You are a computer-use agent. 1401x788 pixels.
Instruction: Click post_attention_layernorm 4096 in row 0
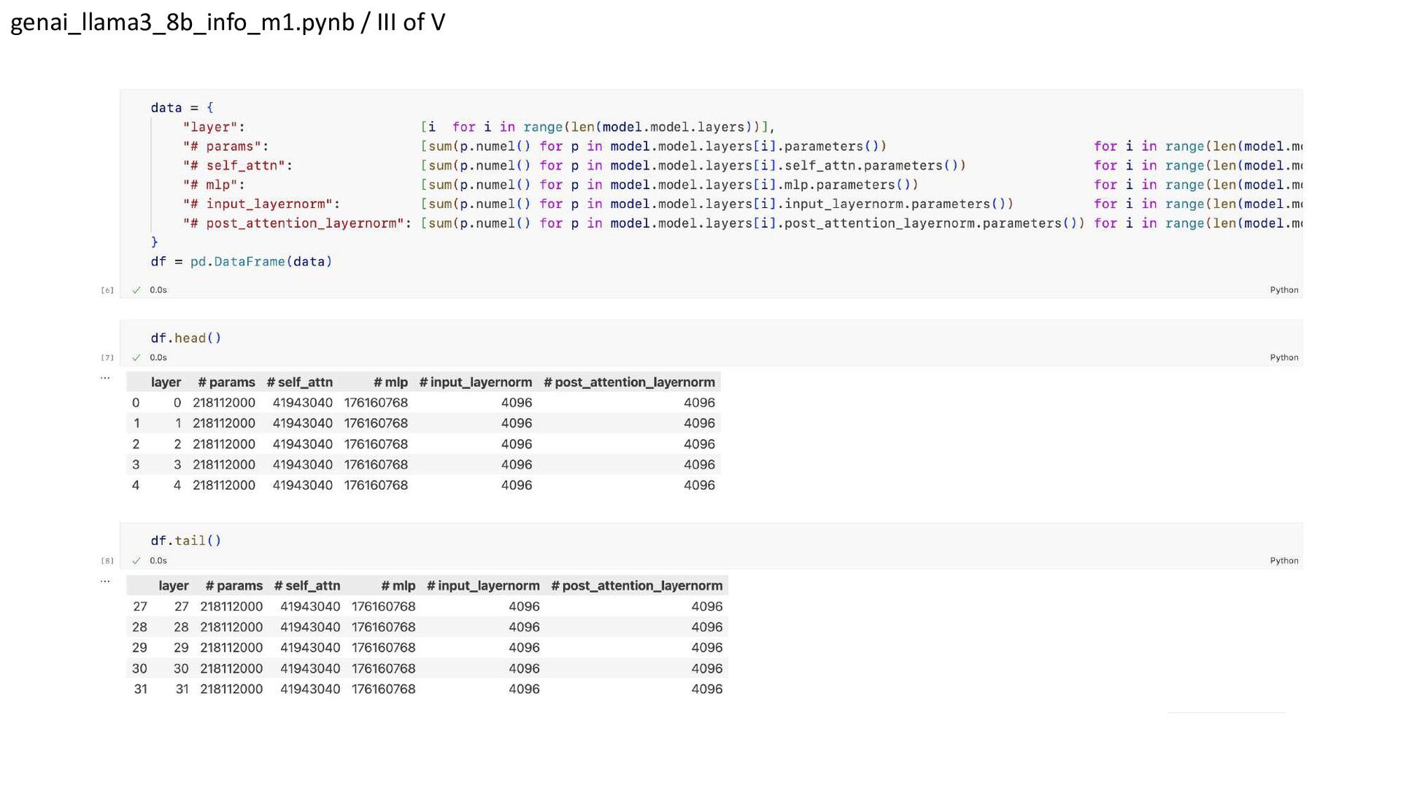click(x=699, y=403)
